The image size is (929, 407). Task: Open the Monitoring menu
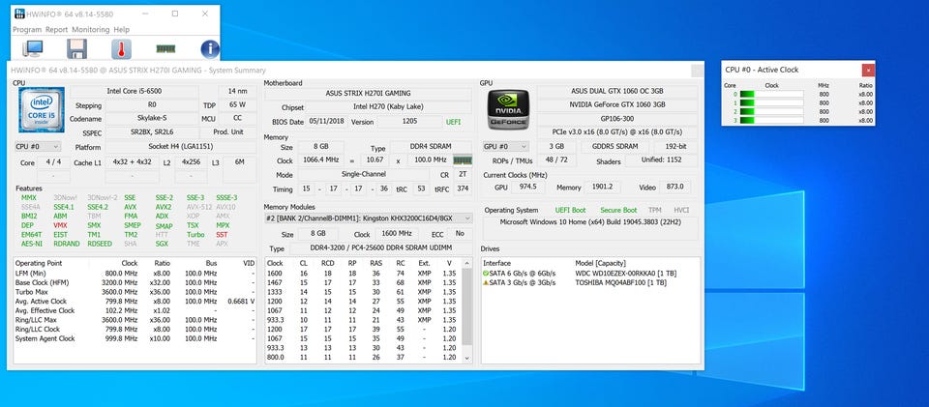click(91, 30)
